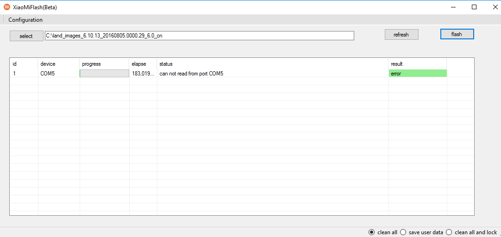This screenshot has height=237, width=501.
Task: Click the result column header
Action: coord(418,64)
